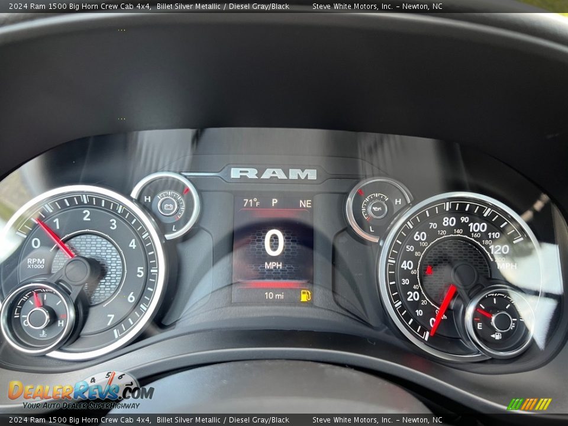The width and height of the screenshot is (568, 426).
Task: Click the battery voltage gauge icon
Action: [x=169, y=207]
